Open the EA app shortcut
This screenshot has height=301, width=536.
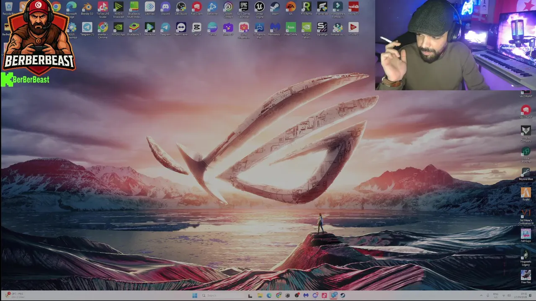(x=291, y=9)
